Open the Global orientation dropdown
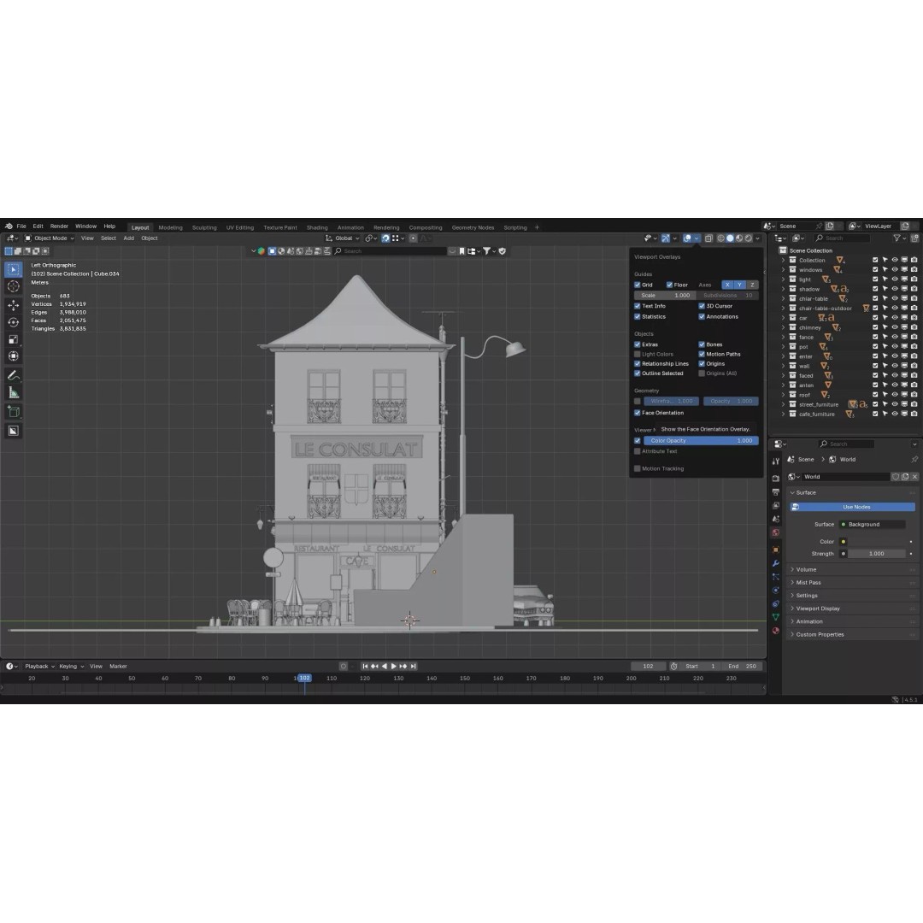 tap(342, 238)
